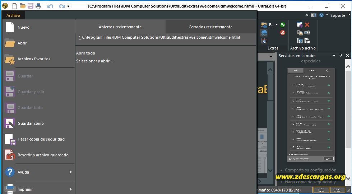352x194 pixels.
Task: Click the Redo arrow in quick access toolbar
Action: point(62,6)
